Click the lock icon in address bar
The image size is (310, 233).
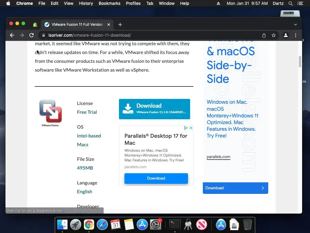44,35
